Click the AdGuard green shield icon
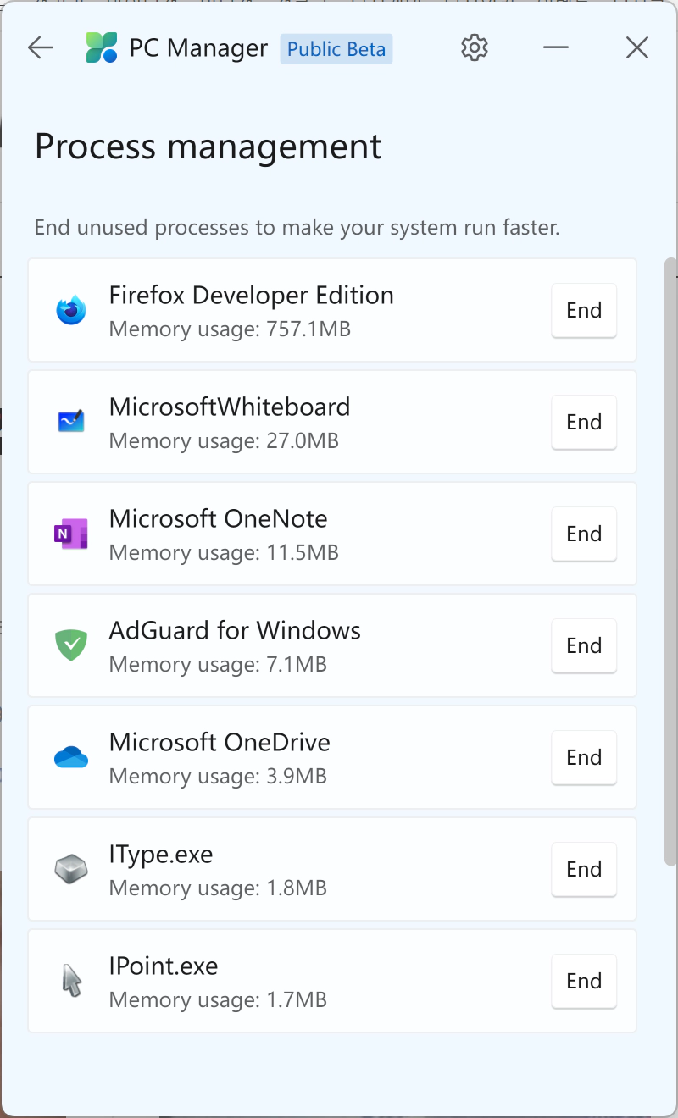Screen dimensions: 678x1118 pos(71,645)
